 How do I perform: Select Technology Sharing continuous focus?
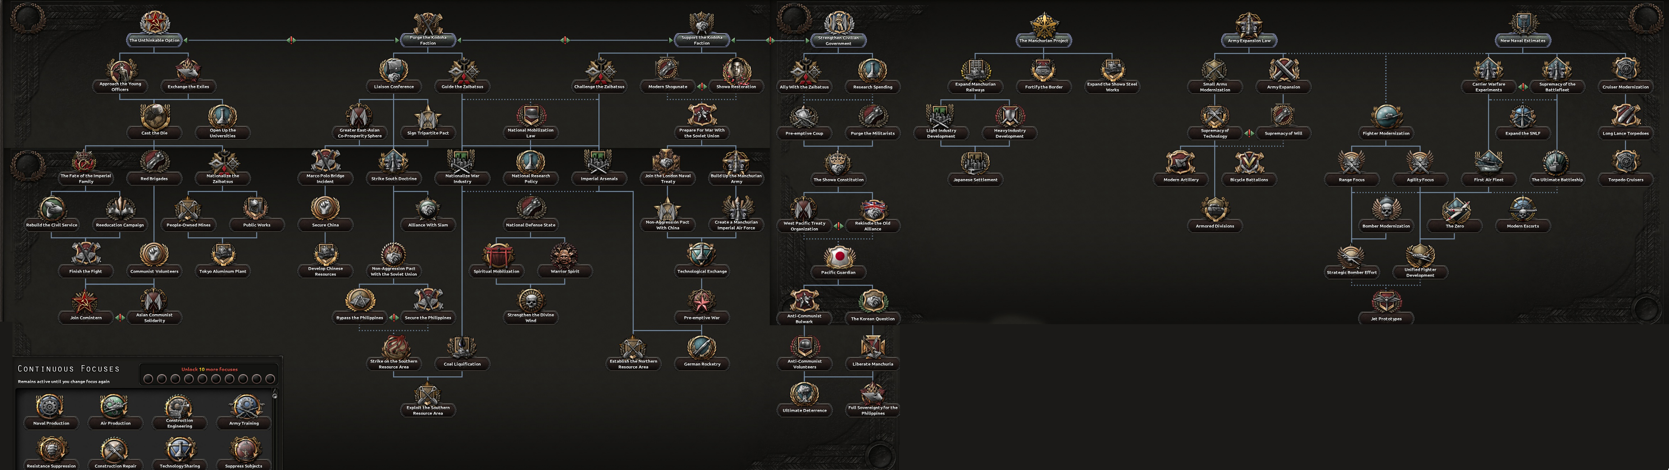click(179, 453)
